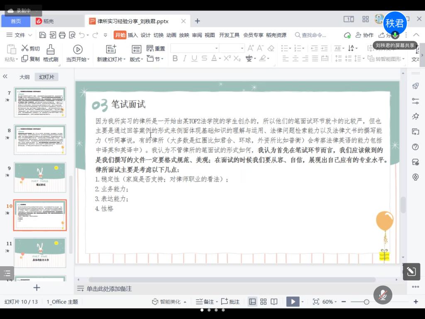Toggle the notes pane (备注) in status bar
Viewport: 425px width, 319px height.
pos(205,302)
